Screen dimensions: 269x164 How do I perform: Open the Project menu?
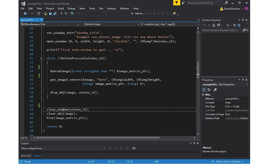click(50, 9)
